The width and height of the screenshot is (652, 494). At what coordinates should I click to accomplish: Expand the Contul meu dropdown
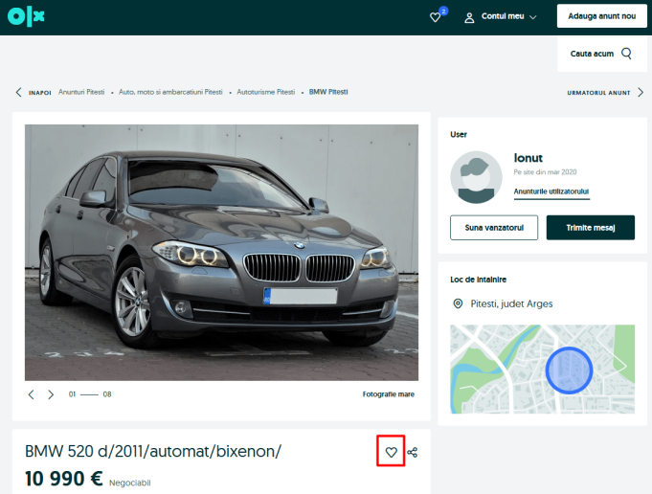508,16
